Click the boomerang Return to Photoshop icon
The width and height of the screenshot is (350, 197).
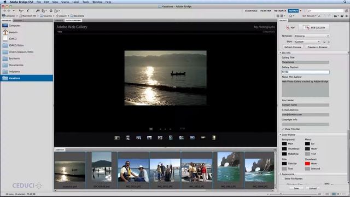pyautogui.click(x=28, y=11)
